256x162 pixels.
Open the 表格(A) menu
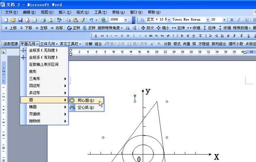click(x=118, y=12)
